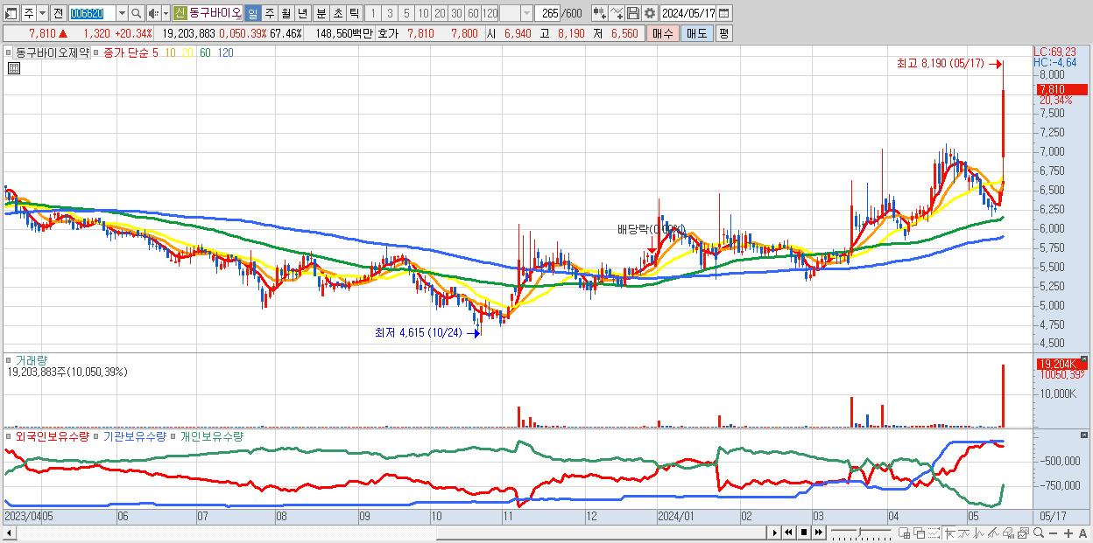
Task: Click the stock search magnifier icon
Action: (136, 13)
